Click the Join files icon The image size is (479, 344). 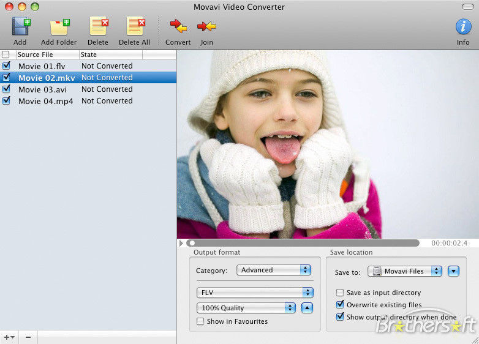tap(206, 27)
